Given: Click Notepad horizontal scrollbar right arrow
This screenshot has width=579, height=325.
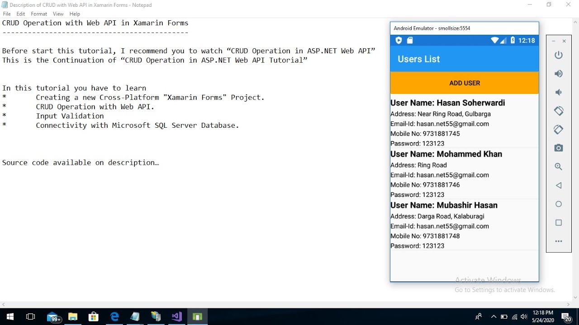Looking at the screenshot, I should pos(569,305).
